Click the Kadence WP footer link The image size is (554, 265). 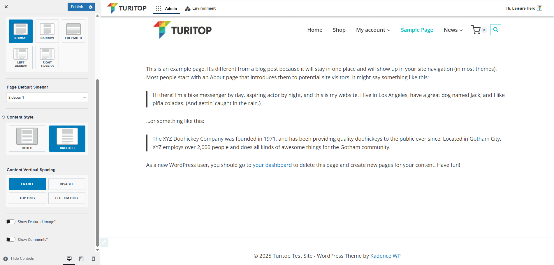[385, 256]
